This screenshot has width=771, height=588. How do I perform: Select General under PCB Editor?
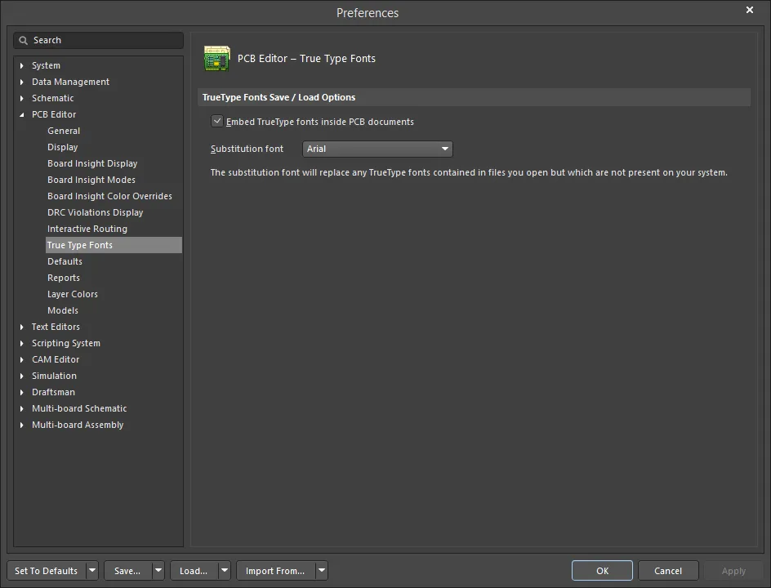64,131
